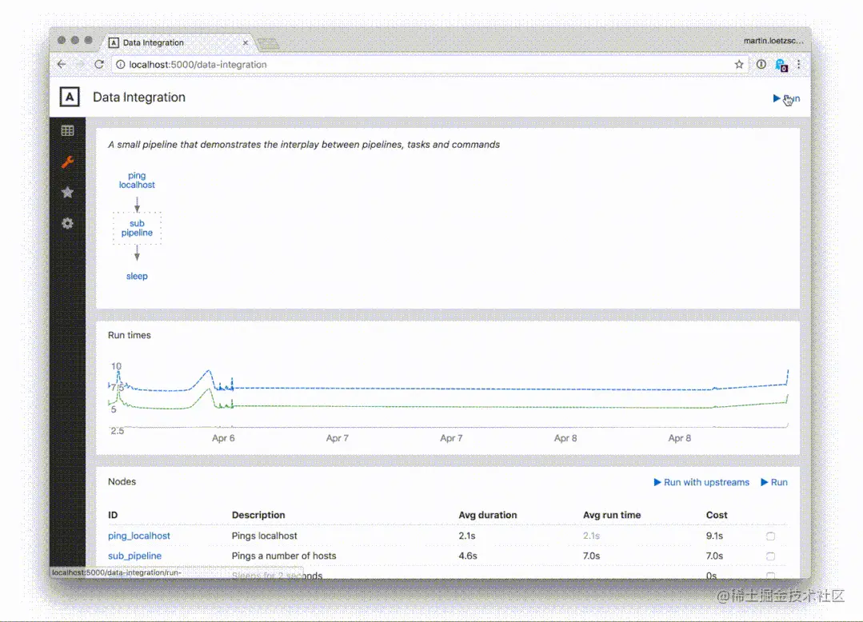
Task: Open the ping_localhost node link
Action: point(138,536)
